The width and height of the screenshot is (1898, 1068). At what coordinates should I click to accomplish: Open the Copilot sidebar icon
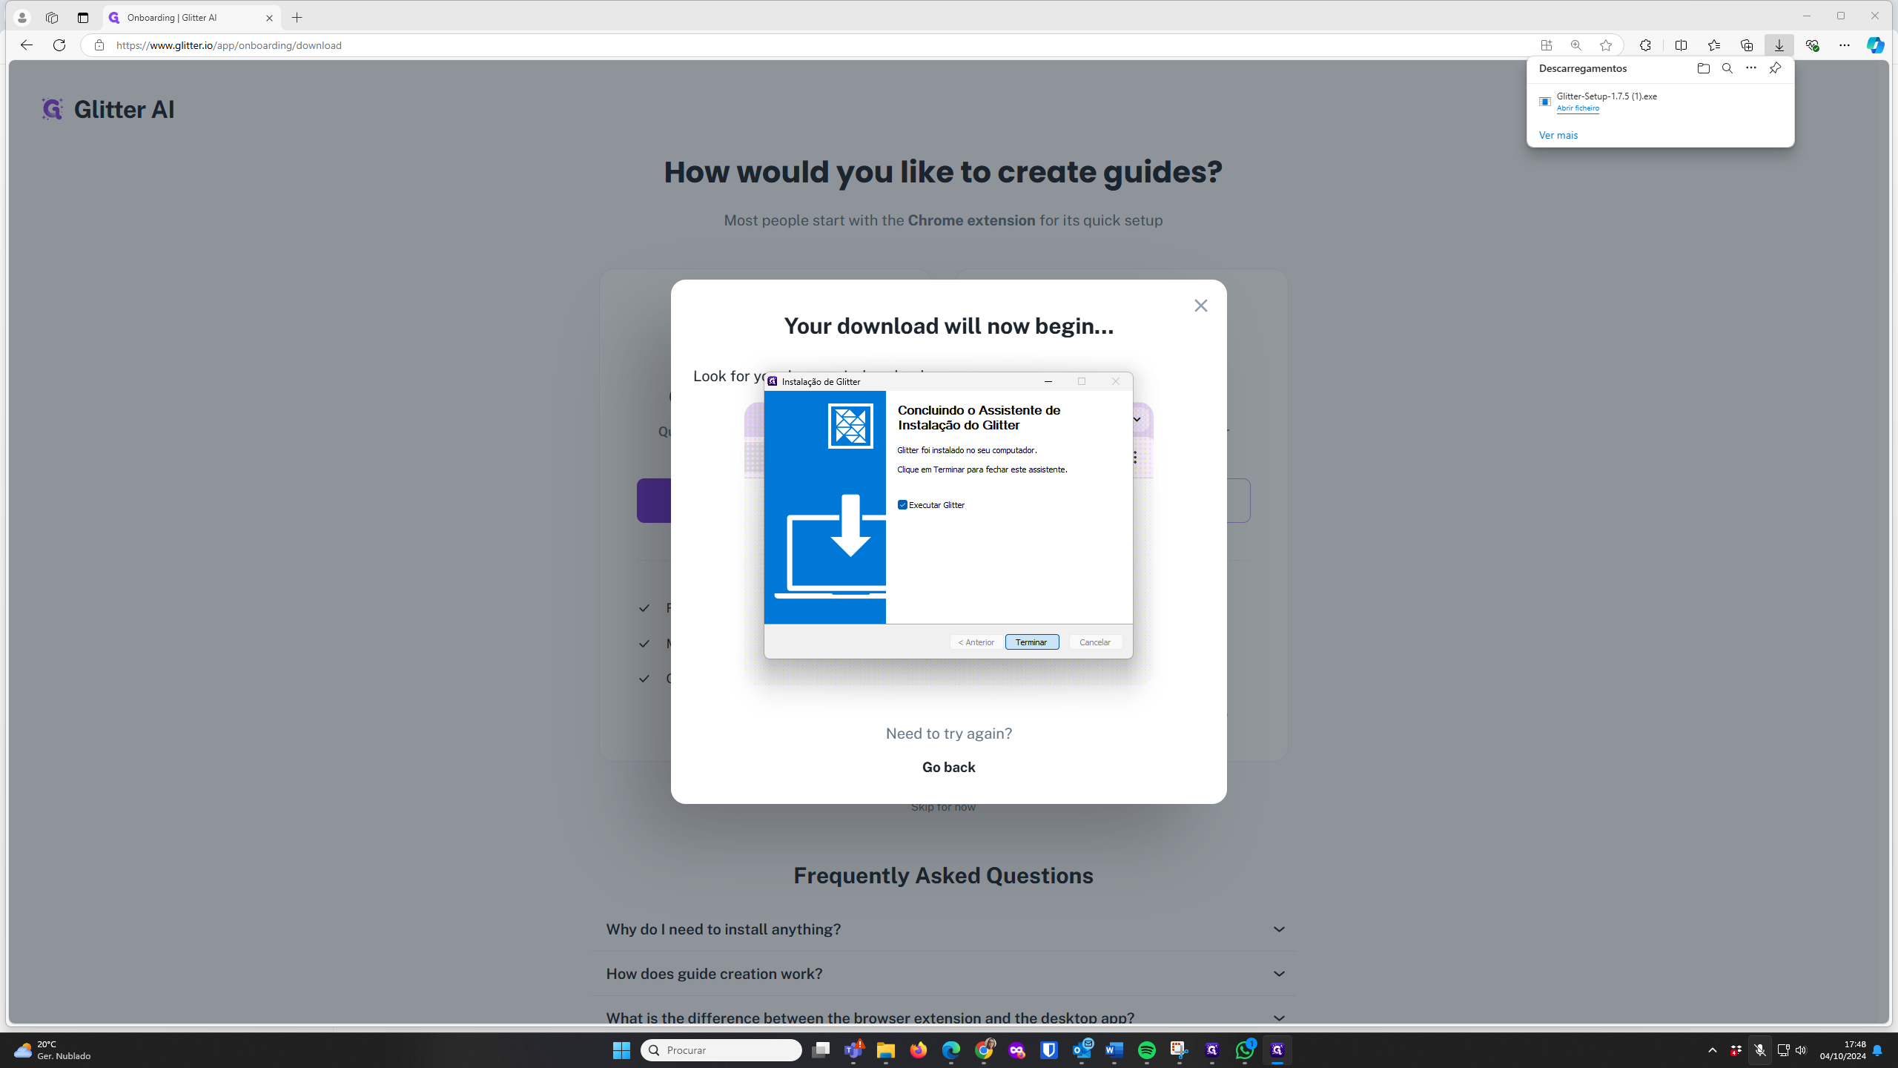[1876, 45]
